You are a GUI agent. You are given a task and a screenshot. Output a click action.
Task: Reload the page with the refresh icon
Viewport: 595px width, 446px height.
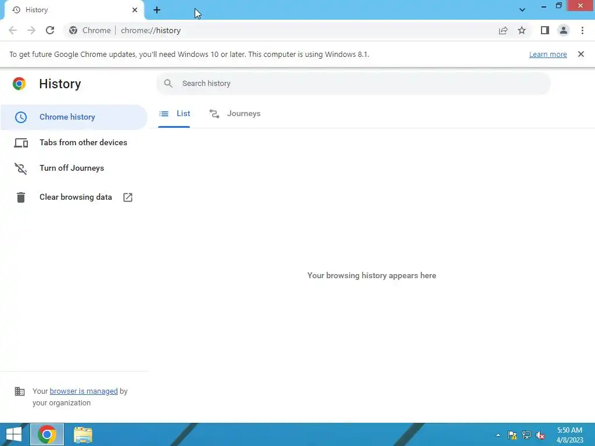click(50, 30)
